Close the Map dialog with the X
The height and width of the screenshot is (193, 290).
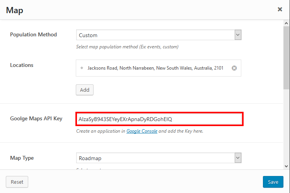[x=280, y=9]
